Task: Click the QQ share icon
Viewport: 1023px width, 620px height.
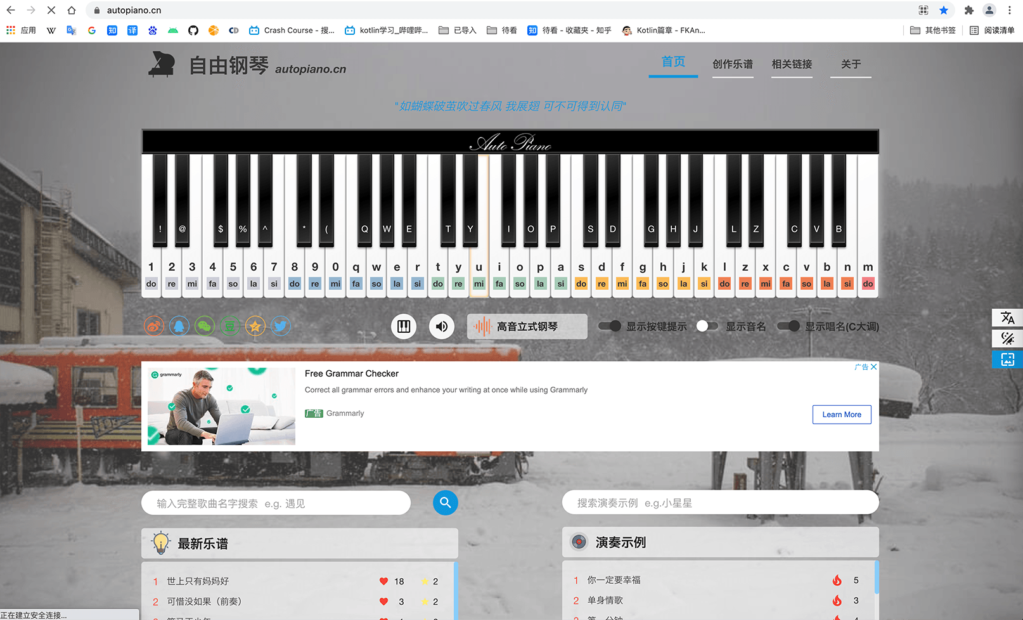Action: (x=179, y=326)
